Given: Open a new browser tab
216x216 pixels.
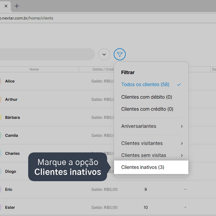Looking at the screenshot, I should pyautogui.click(x=17, y=6).
